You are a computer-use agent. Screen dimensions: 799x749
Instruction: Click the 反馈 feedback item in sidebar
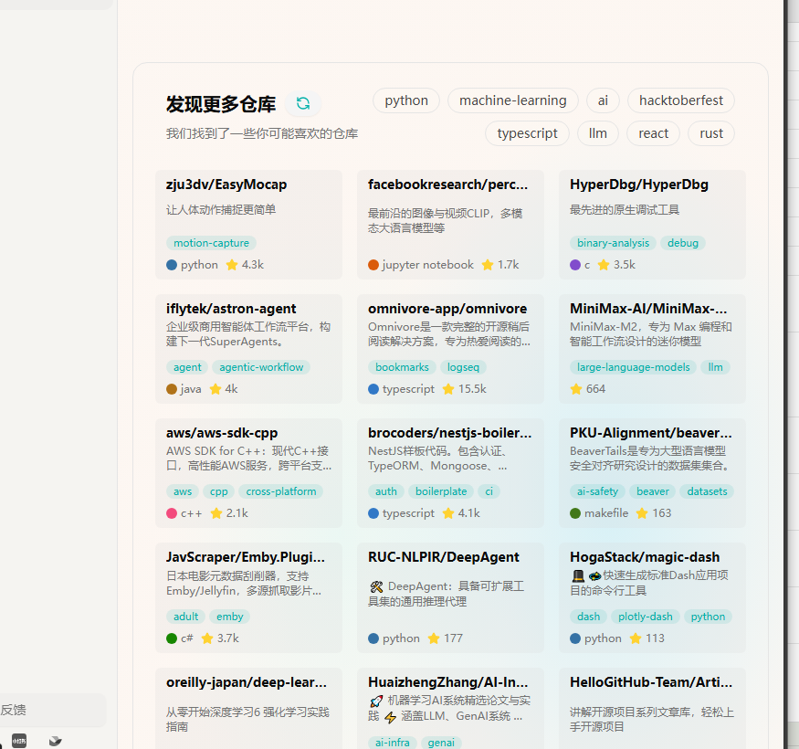pyautogui.click(x=14, y=710)
